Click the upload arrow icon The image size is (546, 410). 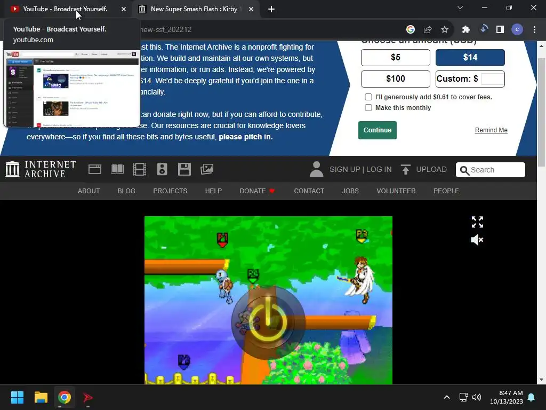point(406,169)
